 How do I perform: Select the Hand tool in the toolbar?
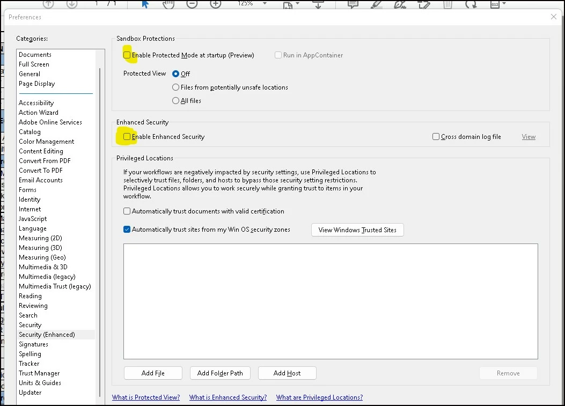click(x=168, y=4)
